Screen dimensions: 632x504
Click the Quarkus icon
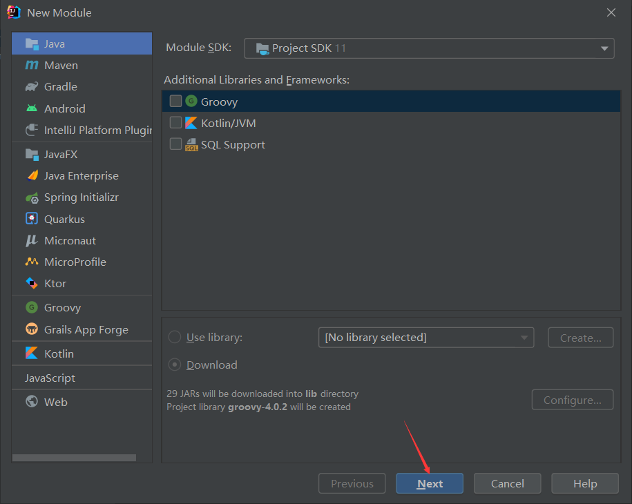point(32,219)
